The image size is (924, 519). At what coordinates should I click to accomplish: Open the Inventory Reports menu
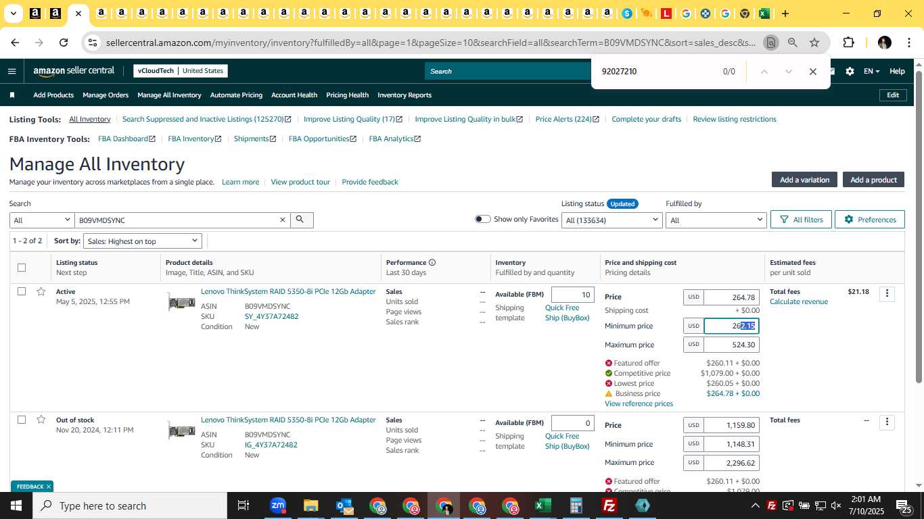click(405, 95)
